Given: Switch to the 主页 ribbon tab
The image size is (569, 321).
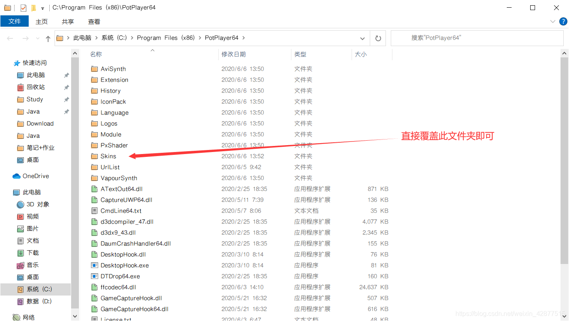Looking at the screenshot, I should (42, 21).
